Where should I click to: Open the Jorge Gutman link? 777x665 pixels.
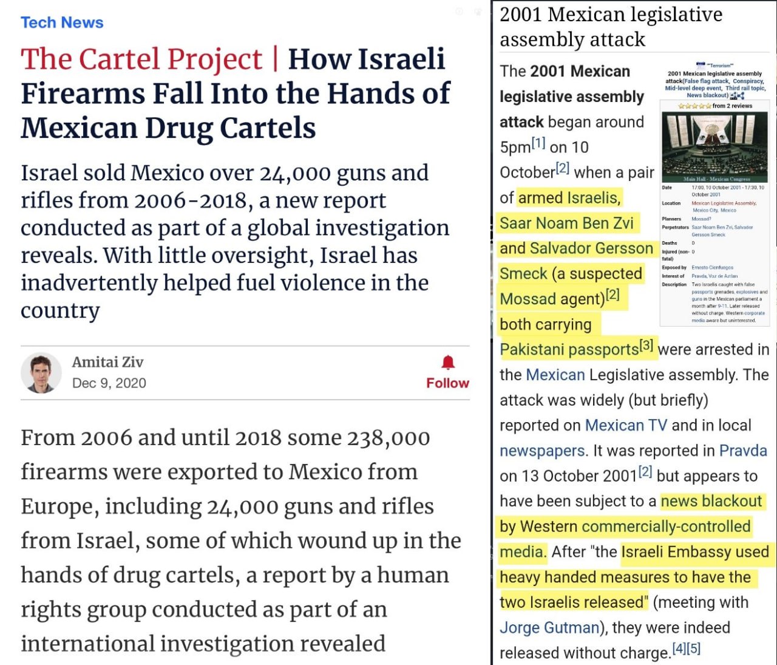click(x=549, y=627)
